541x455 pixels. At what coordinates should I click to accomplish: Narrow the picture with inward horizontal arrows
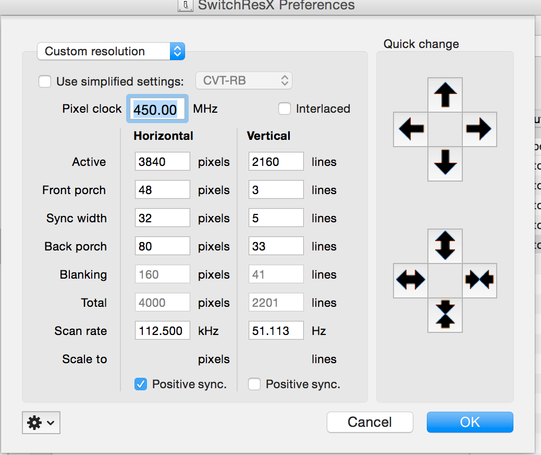coord(479,280)
